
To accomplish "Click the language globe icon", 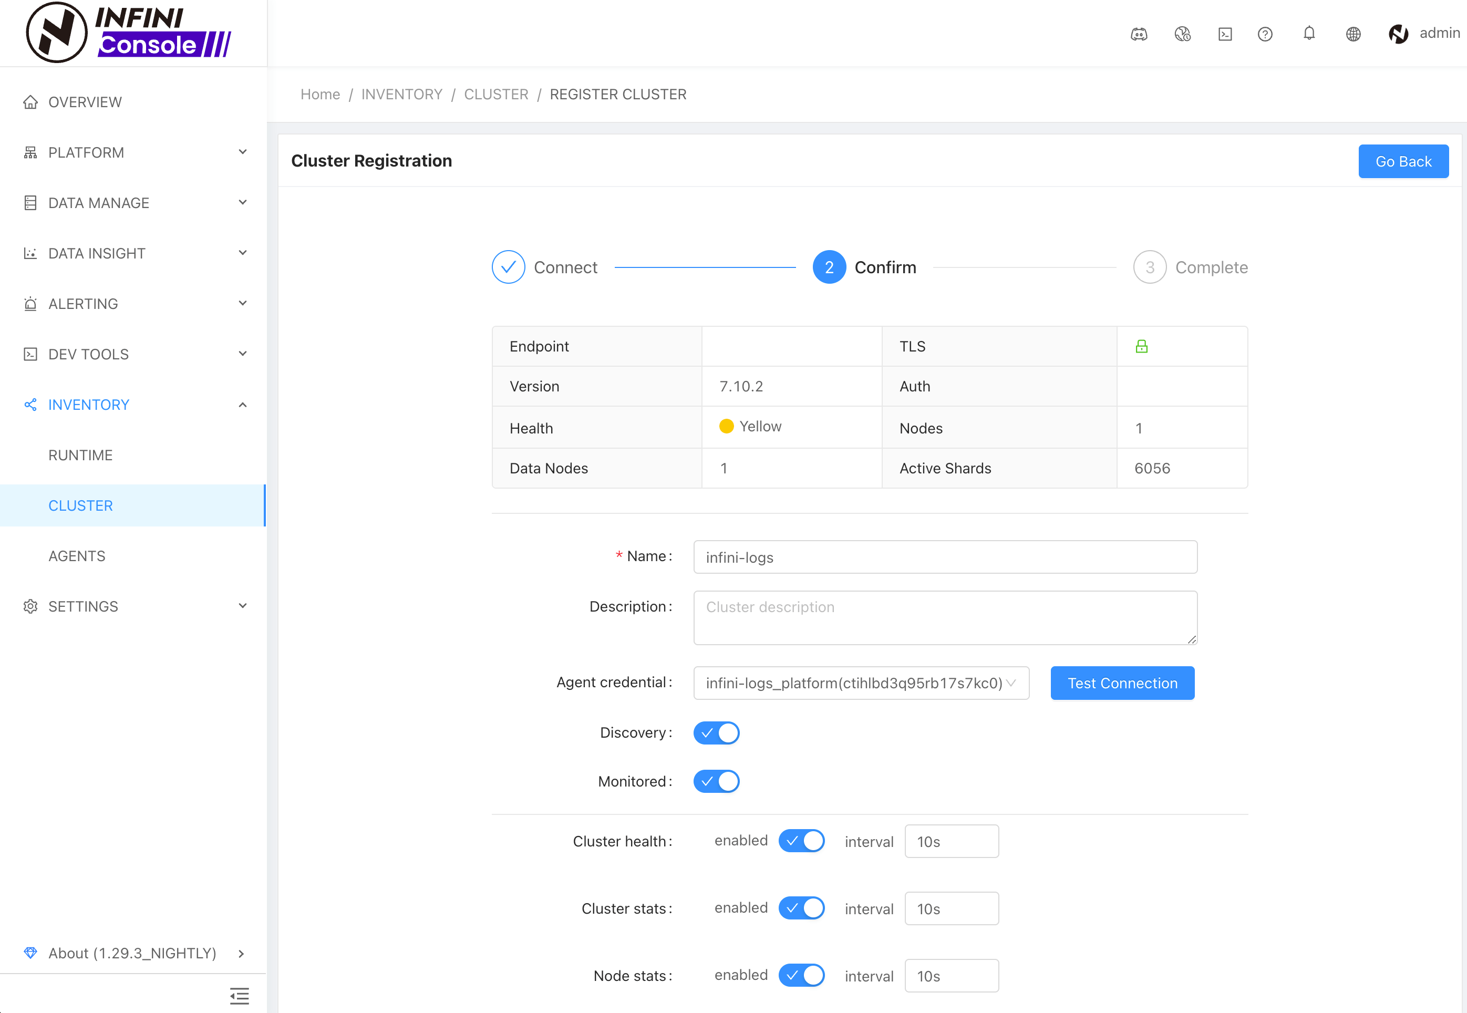I will (x=1354, y=34).
